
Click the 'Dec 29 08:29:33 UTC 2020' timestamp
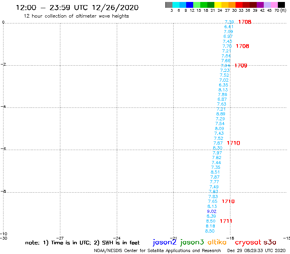[256, 250]
